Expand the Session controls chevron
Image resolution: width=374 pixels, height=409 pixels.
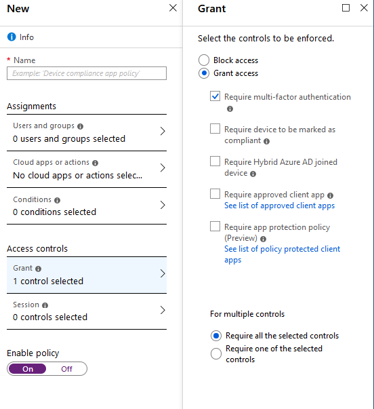pyautogui.click(x=163, y=310)
